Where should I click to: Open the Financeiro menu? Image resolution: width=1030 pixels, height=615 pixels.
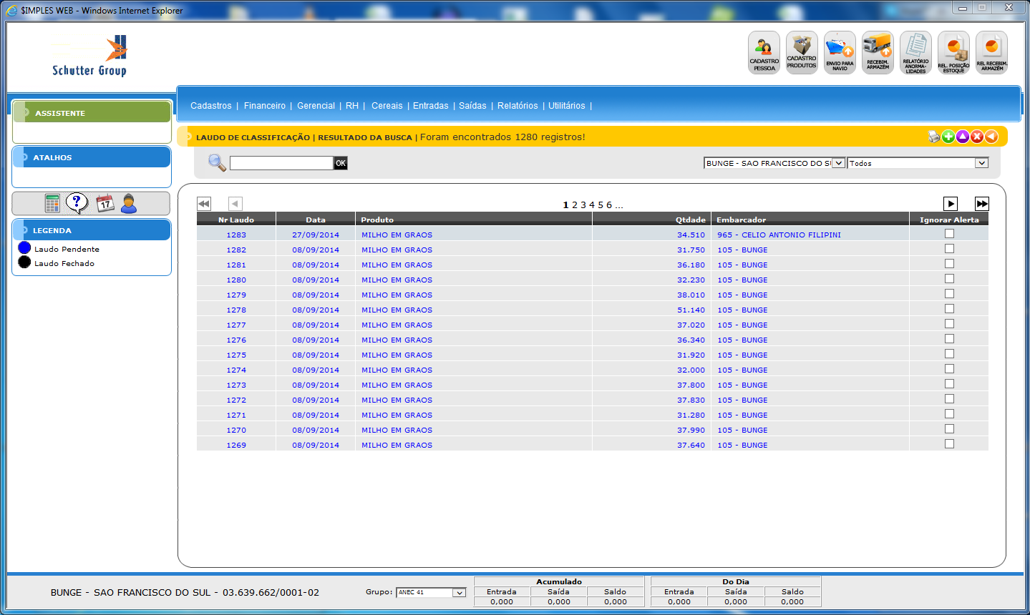(x=264, y=106)
